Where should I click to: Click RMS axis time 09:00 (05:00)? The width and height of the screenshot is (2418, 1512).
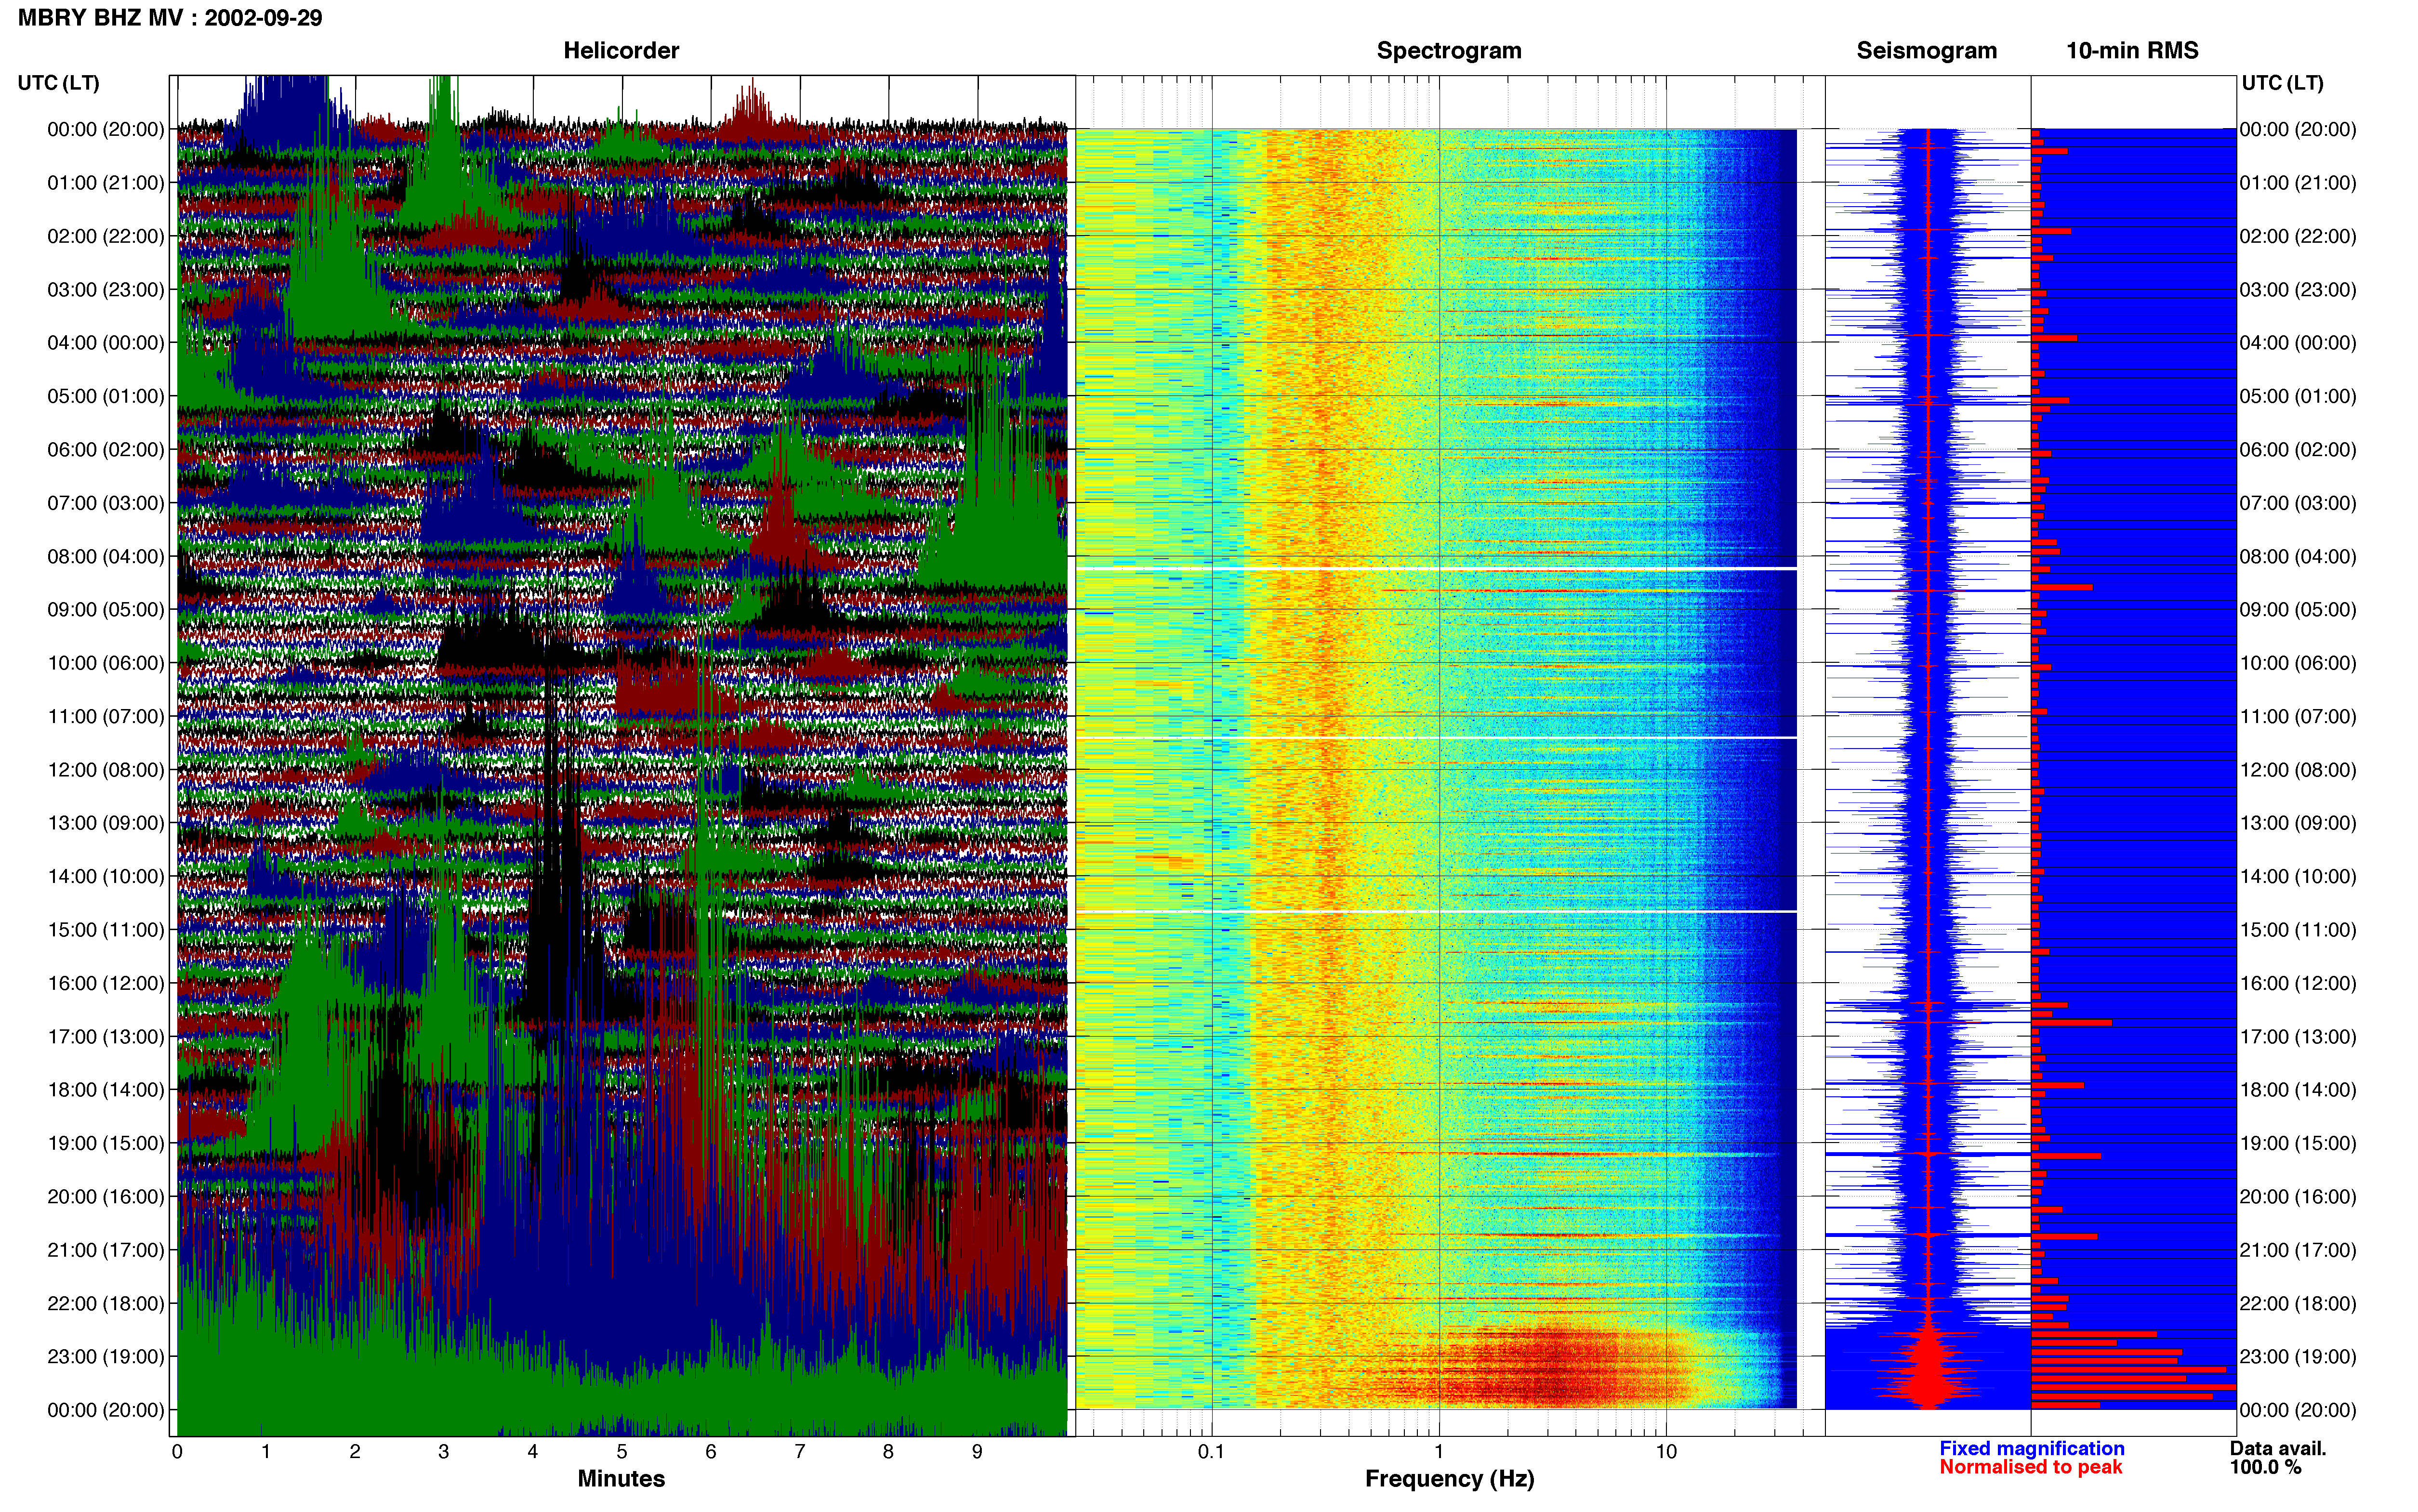click(2298, 610)
